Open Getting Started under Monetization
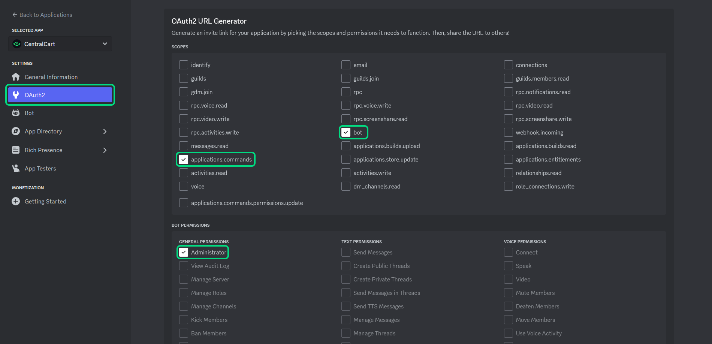 pos(45,201)
